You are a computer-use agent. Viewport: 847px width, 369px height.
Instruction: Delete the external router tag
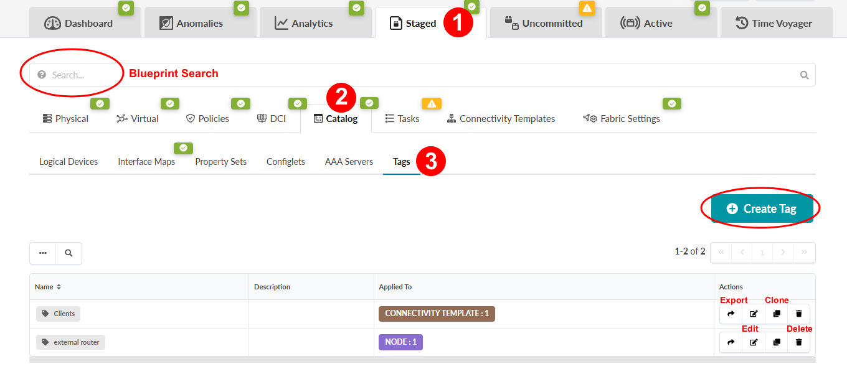[x=799, y=342]
